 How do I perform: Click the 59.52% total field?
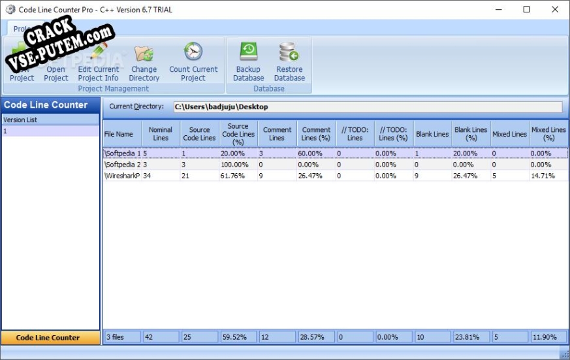pyautogui.click(x=238, y=337)
